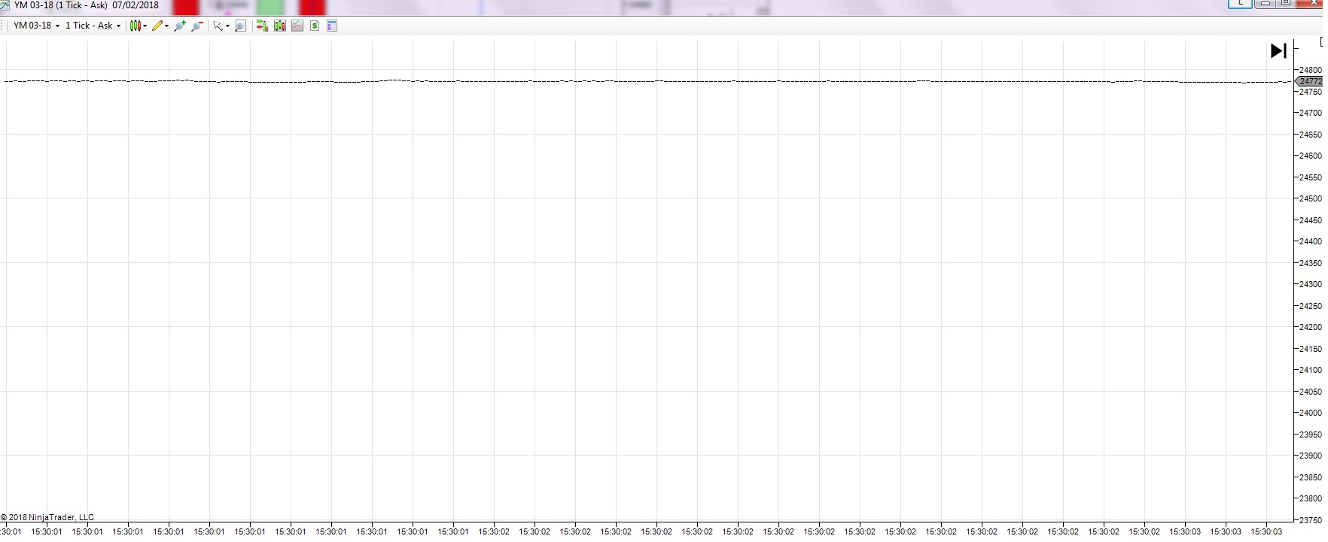The width and height of the screenshot is (1328, 542).
Task: Select the zoom frame magnifier tool
Action: click(240, 26)
